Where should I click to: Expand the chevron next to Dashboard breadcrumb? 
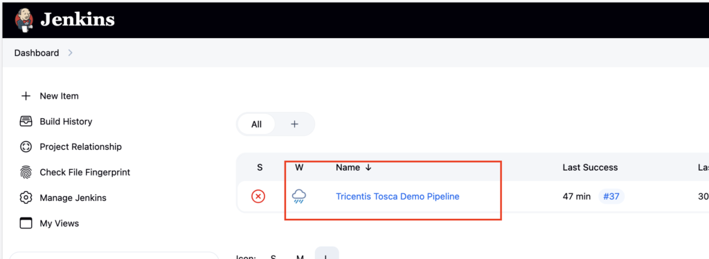(70, 52)
